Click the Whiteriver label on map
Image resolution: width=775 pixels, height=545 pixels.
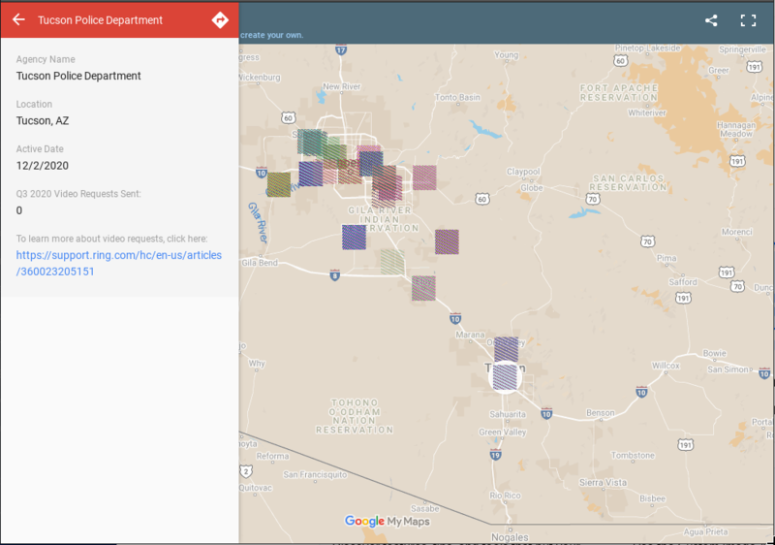647,112
